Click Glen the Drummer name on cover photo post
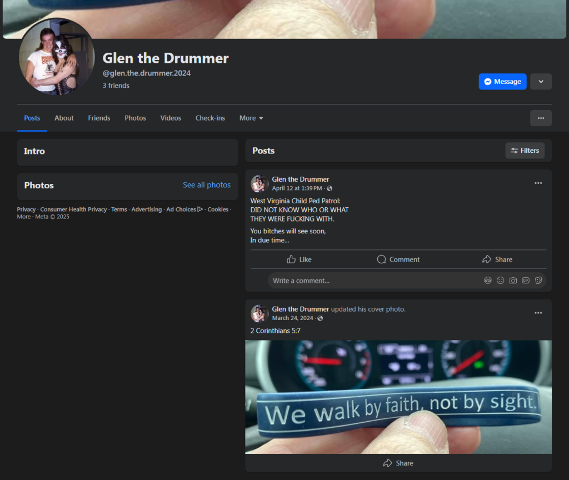Image resolution: width=569 pixels, height=480 pixels. [301, 309]
